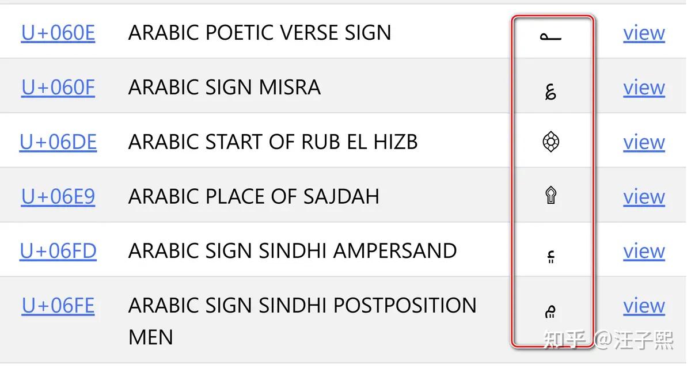Open the U+060F code point link
The width and height of the screenshot is (691, 369).
pos(58,88)
